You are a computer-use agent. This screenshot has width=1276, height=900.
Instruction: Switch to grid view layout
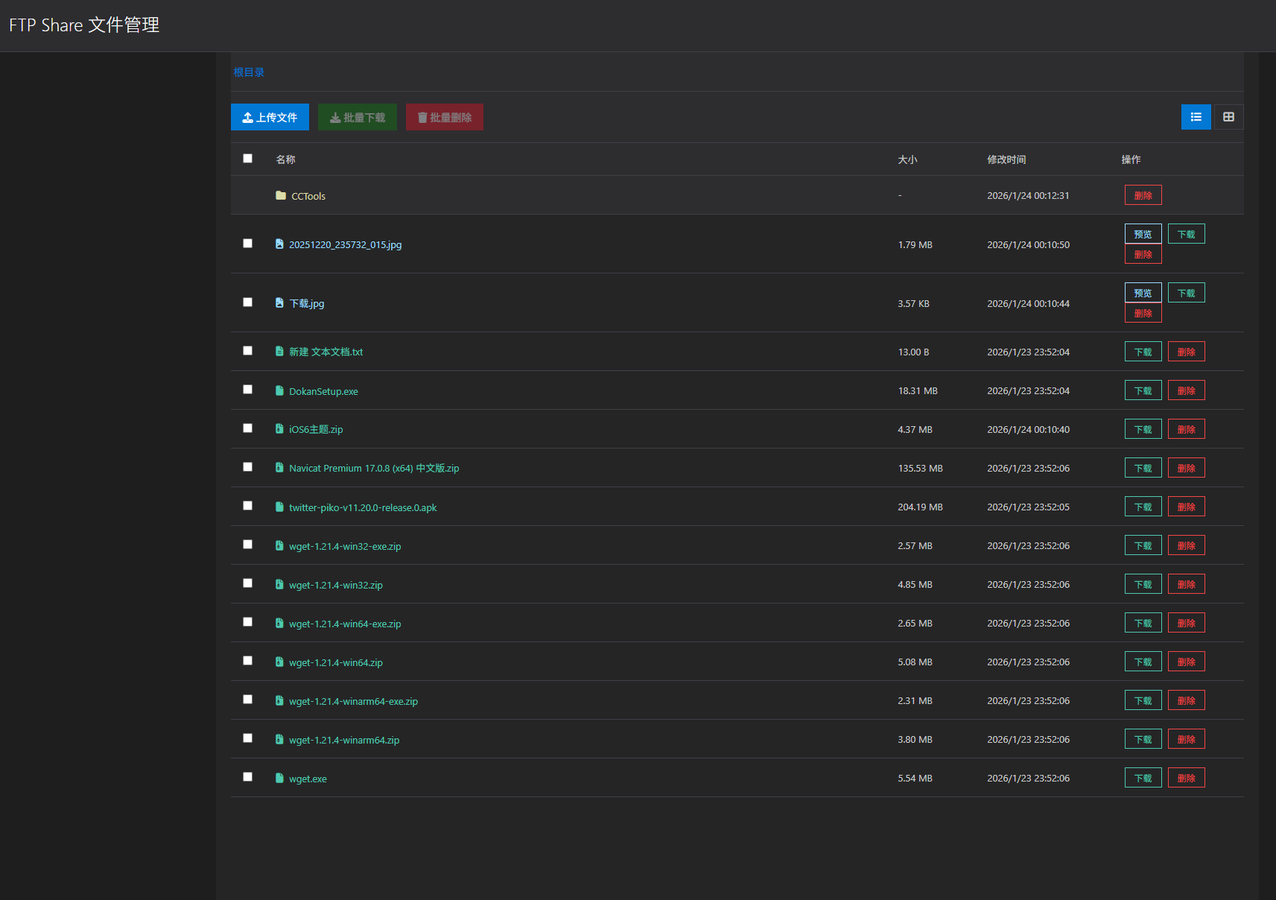click(x=1228, y=117)
